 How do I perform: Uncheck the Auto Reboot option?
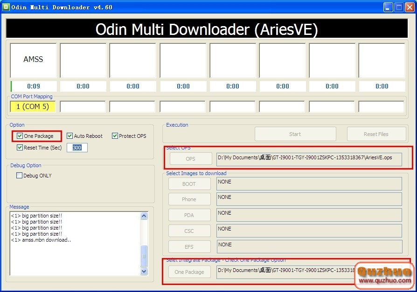point(69,136)
